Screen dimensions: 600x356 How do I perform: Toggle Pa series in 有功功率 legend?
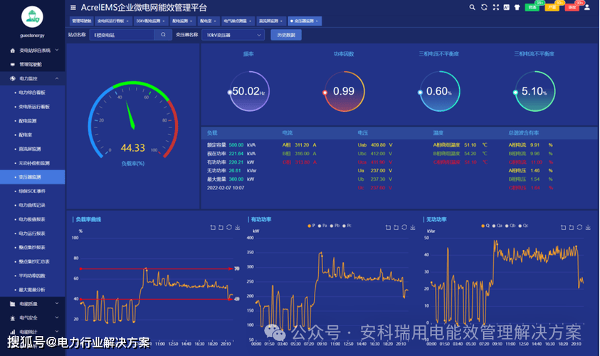click(322, 226)
